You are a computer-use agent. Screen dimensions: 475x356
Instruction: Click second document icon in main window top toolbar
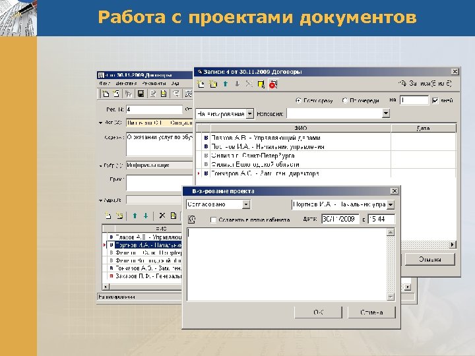coord(116,94)
